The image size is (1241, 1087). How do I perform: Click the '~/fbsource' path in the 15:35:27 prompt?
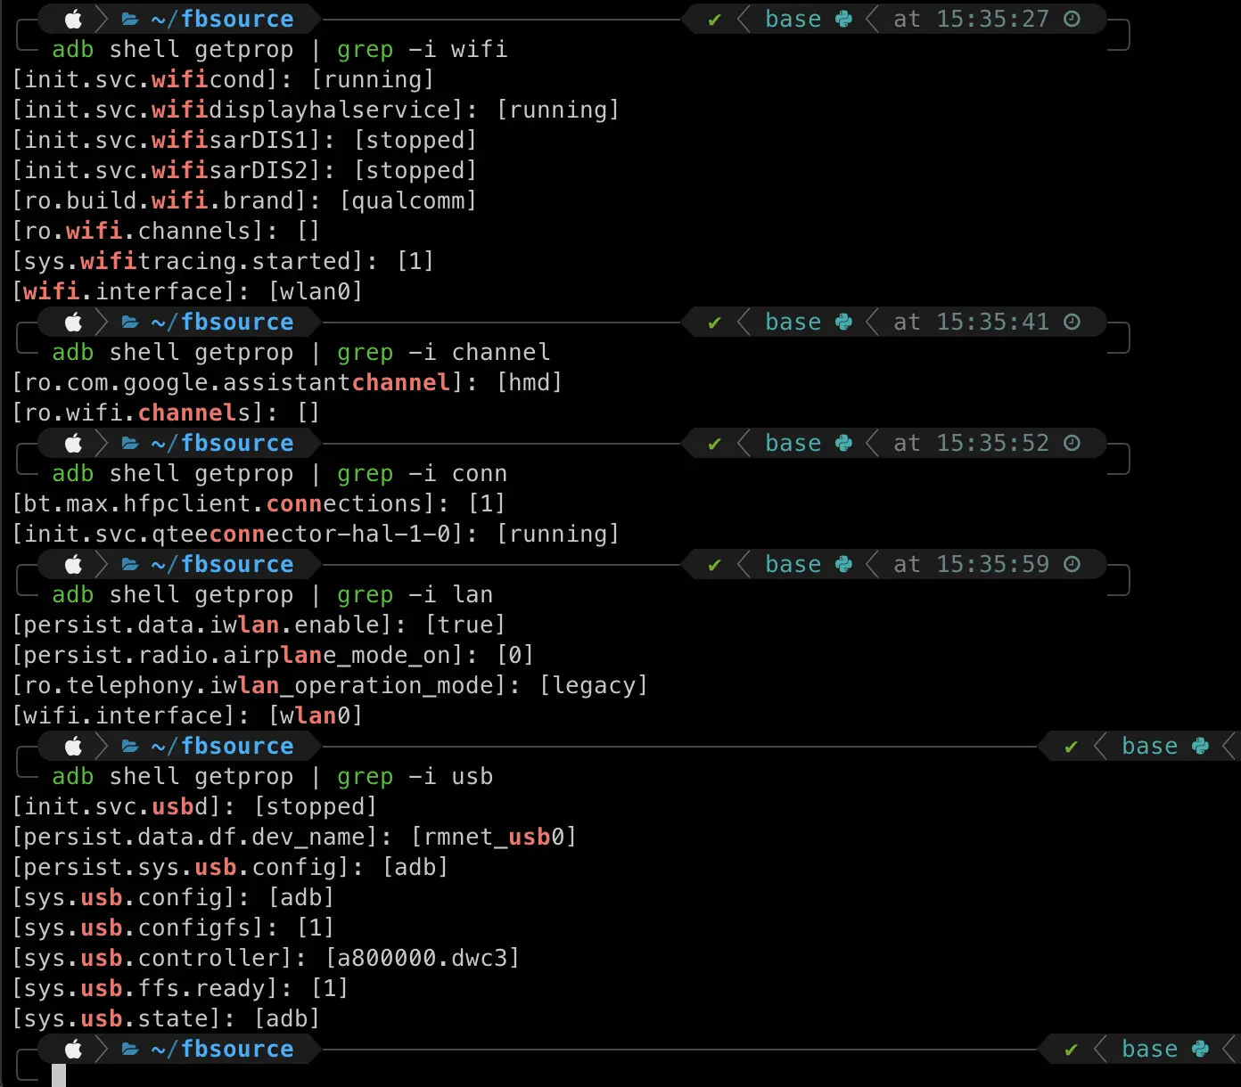click(x=222, y=19)
